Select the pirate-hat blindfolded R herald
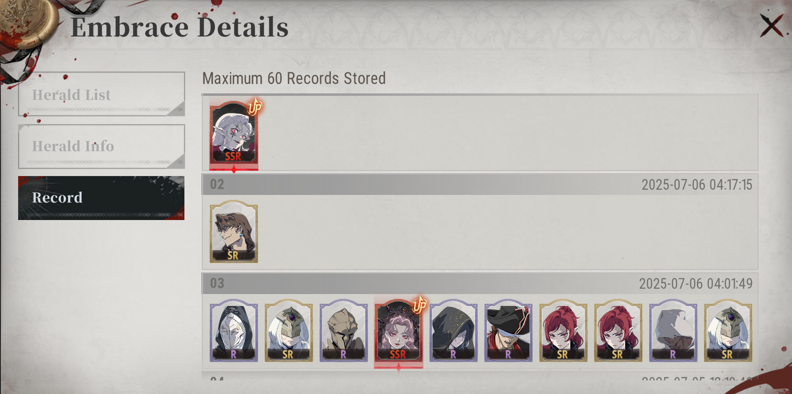 (508, 331)
